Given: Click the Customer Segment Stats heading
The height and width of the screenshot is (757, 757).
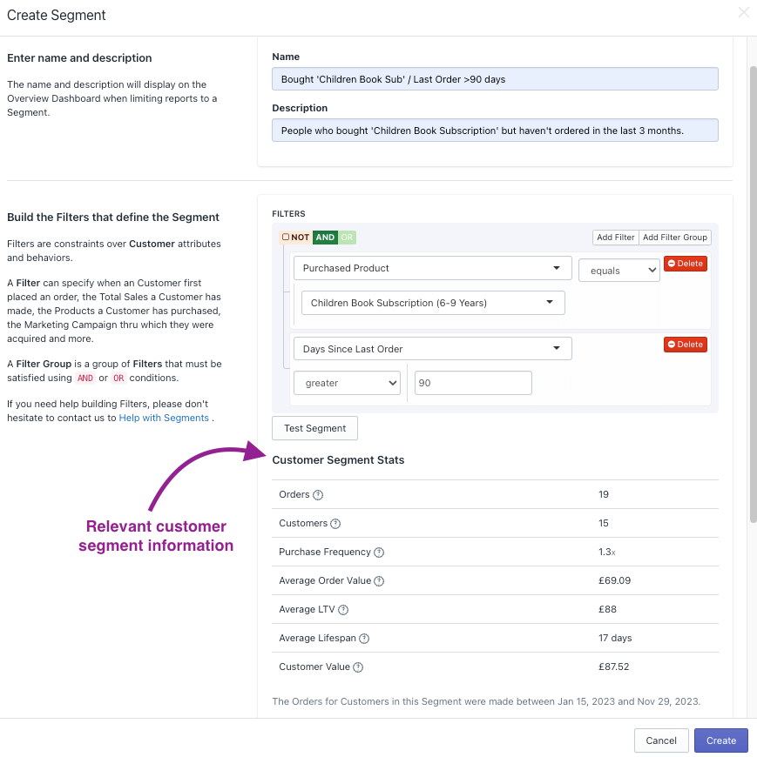Looking at the screenshot, I should click(338, 460).
